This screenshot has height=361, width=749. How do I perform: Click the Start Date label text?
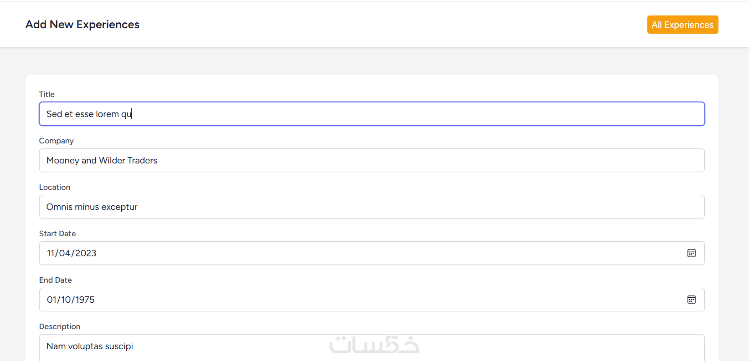pos(57,234)
